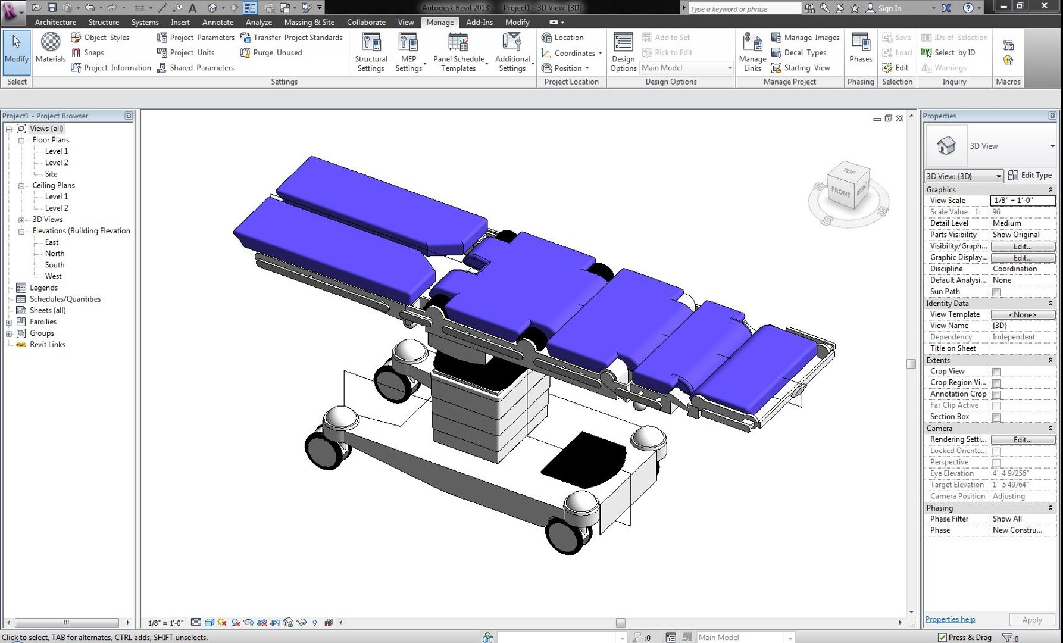Open Structural Settings

coord(371,52)
